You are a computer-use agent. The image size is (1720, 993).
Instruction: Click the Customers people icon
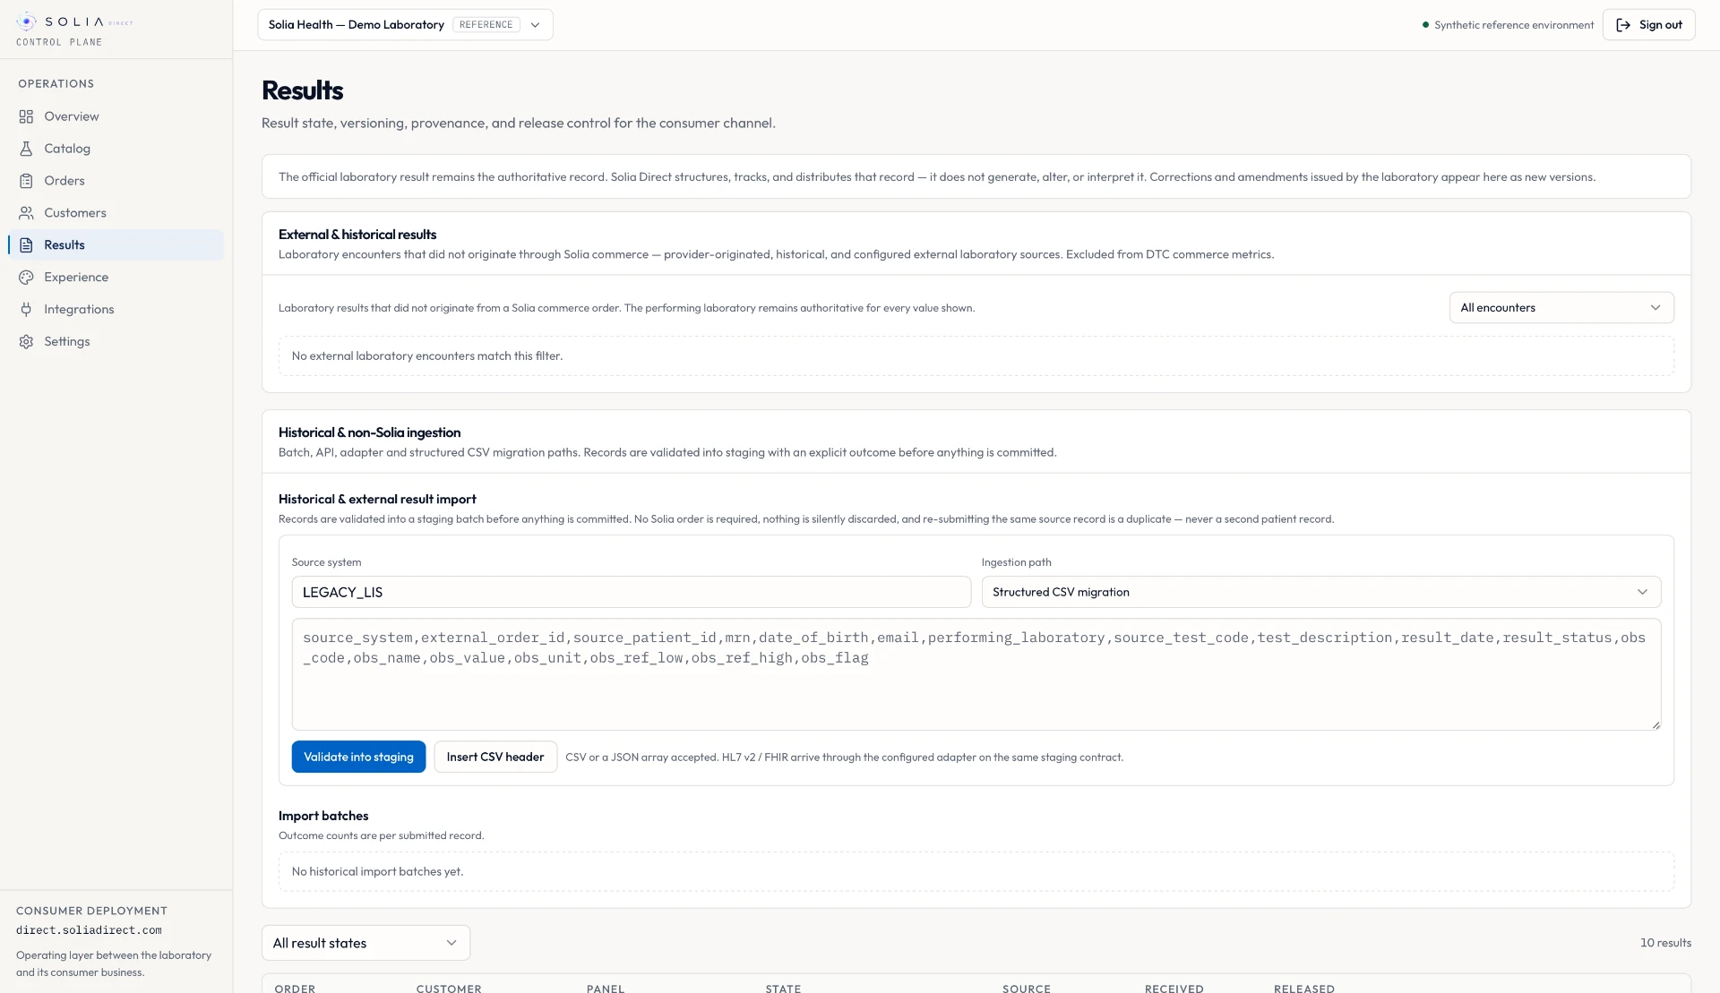26,213
